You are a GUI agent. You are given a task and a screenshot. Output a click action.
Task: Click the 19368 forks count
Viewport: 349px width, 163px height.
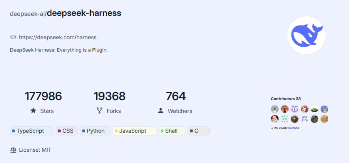[110, 96]
